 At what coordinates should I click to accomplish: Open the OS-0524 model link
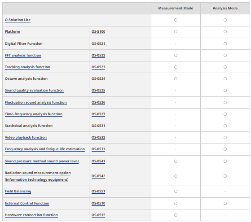click(98, 79)
